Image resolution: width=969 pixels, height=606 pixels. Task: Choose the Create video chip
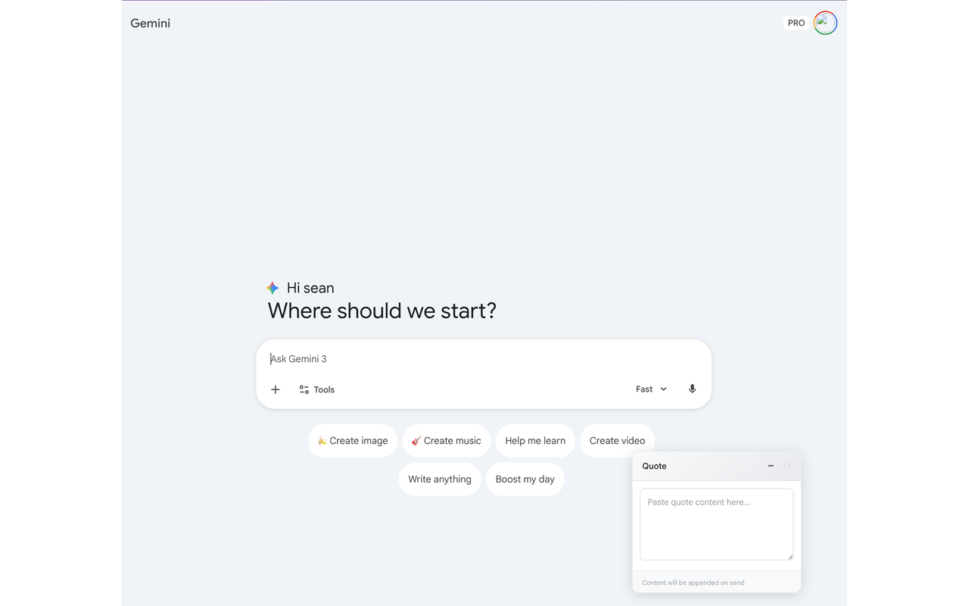tap(617, 441)
